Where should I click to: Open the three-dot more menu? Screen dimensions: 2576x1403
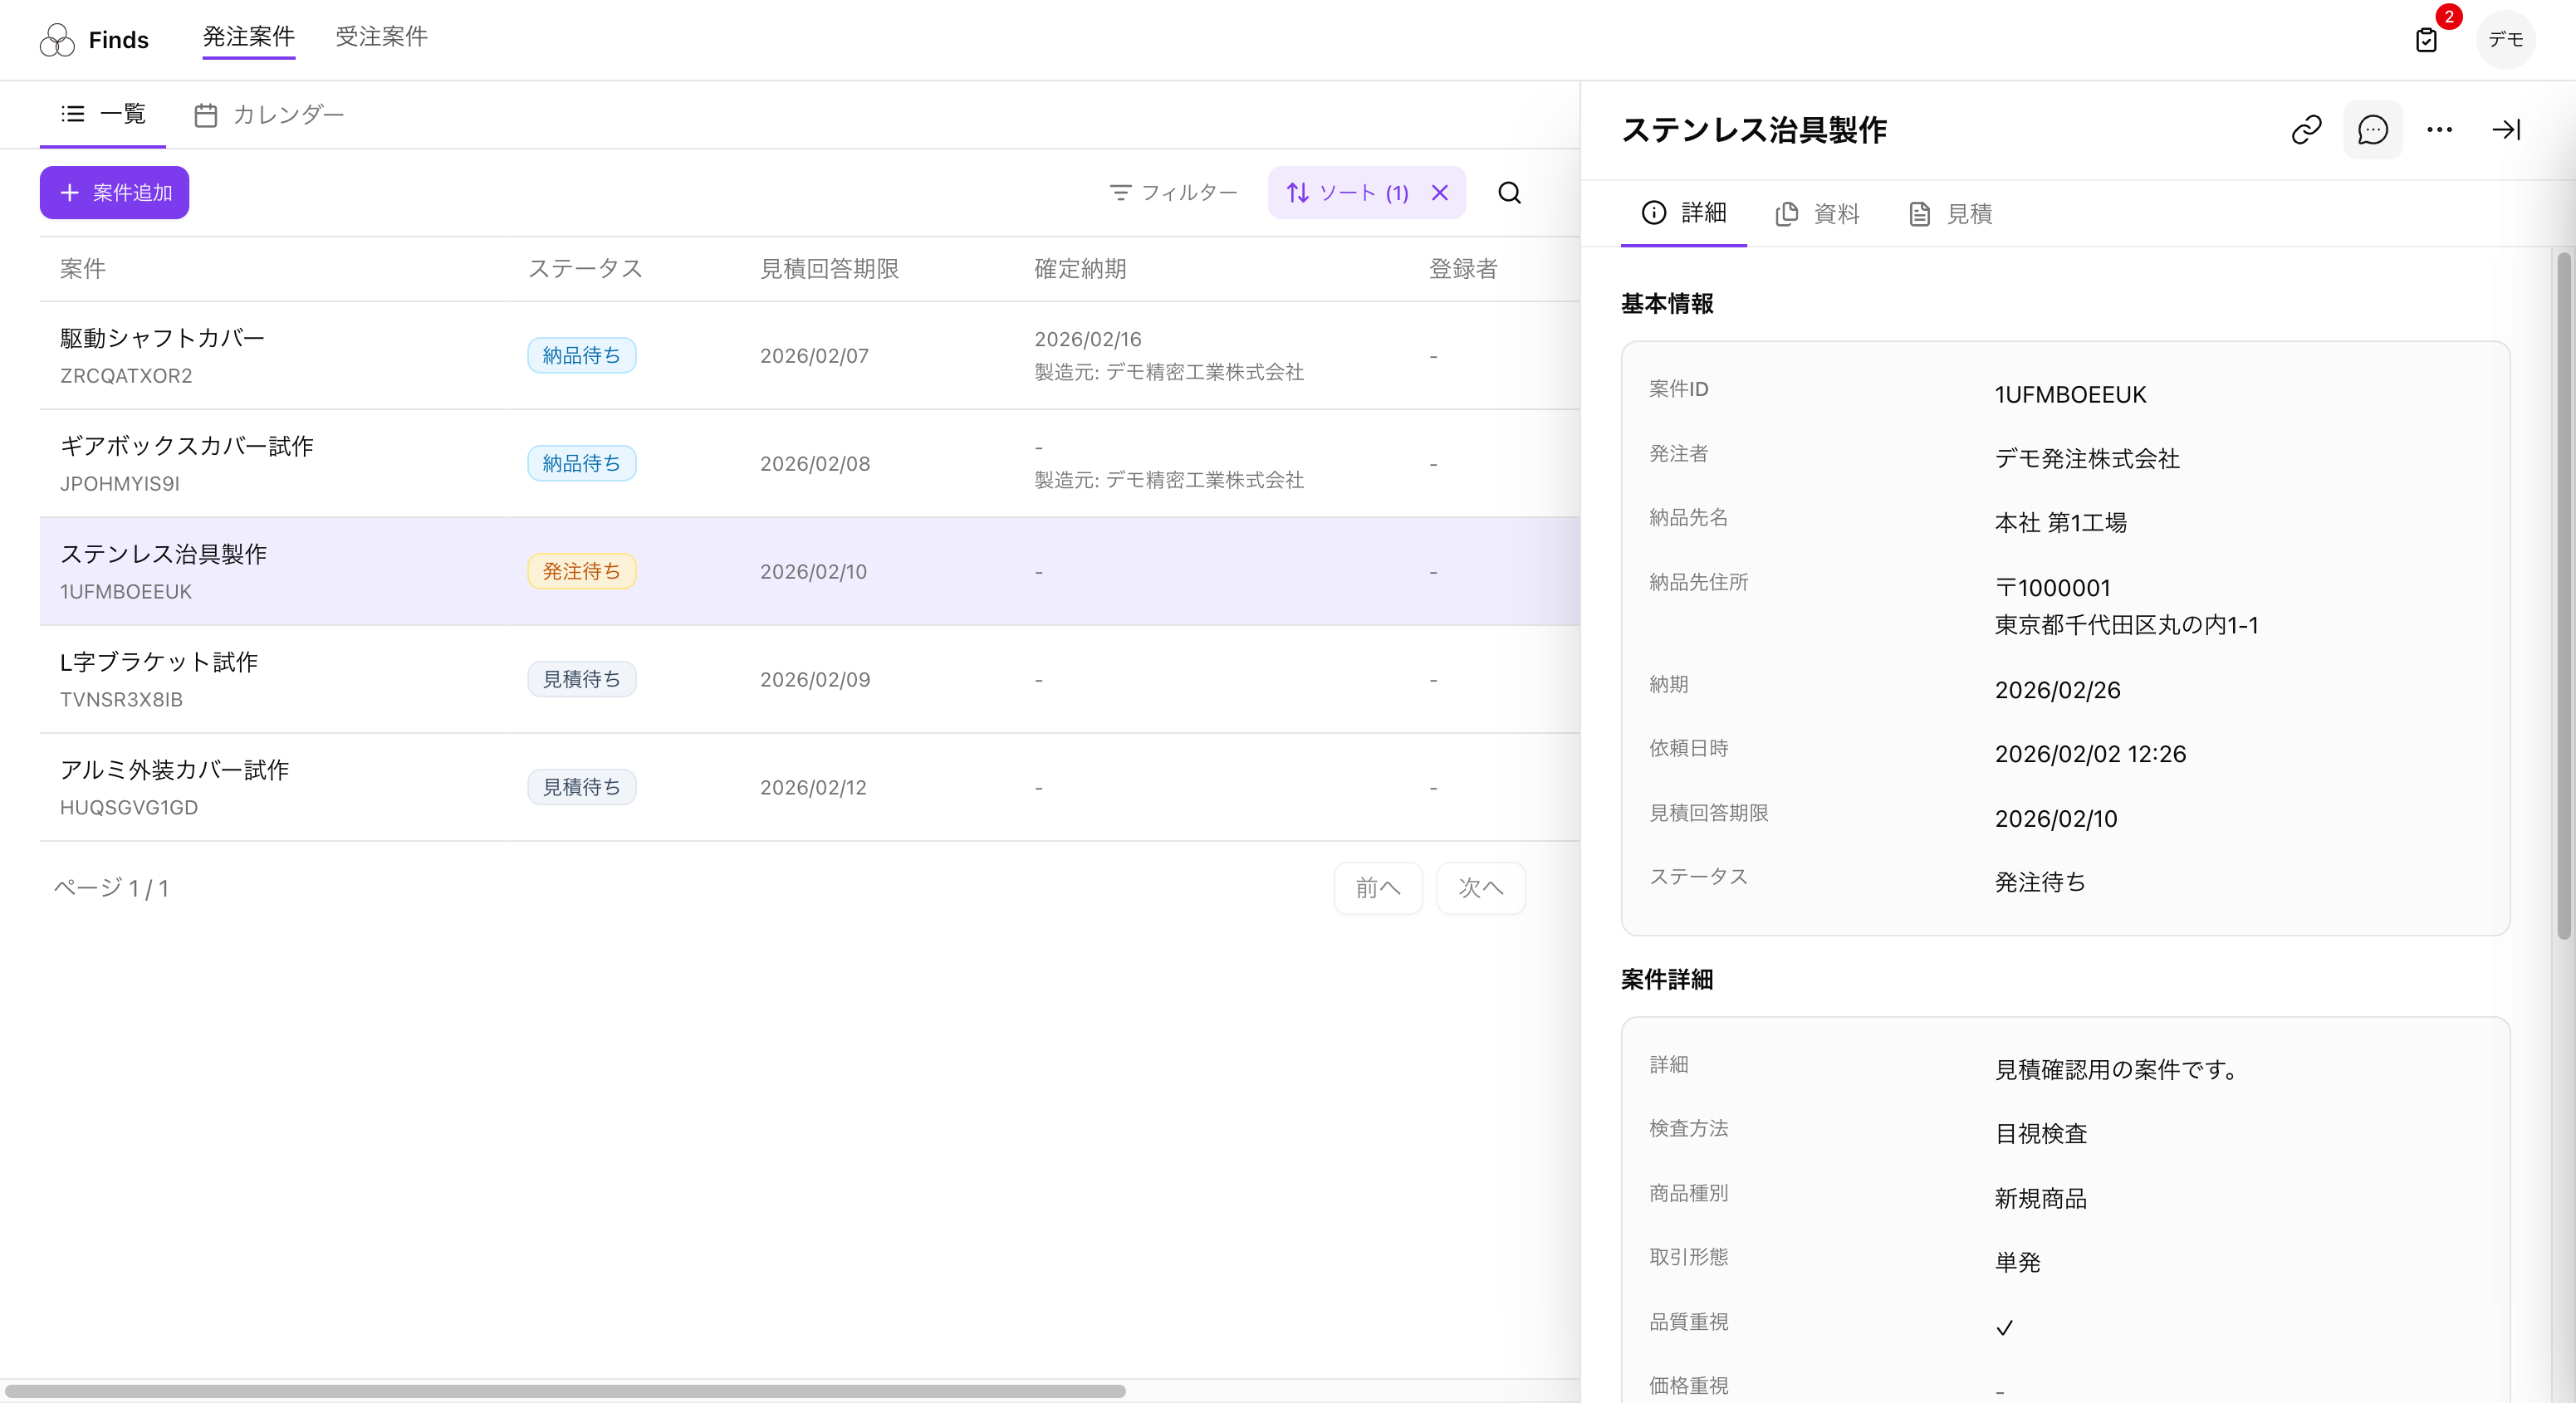(2439, 129)
